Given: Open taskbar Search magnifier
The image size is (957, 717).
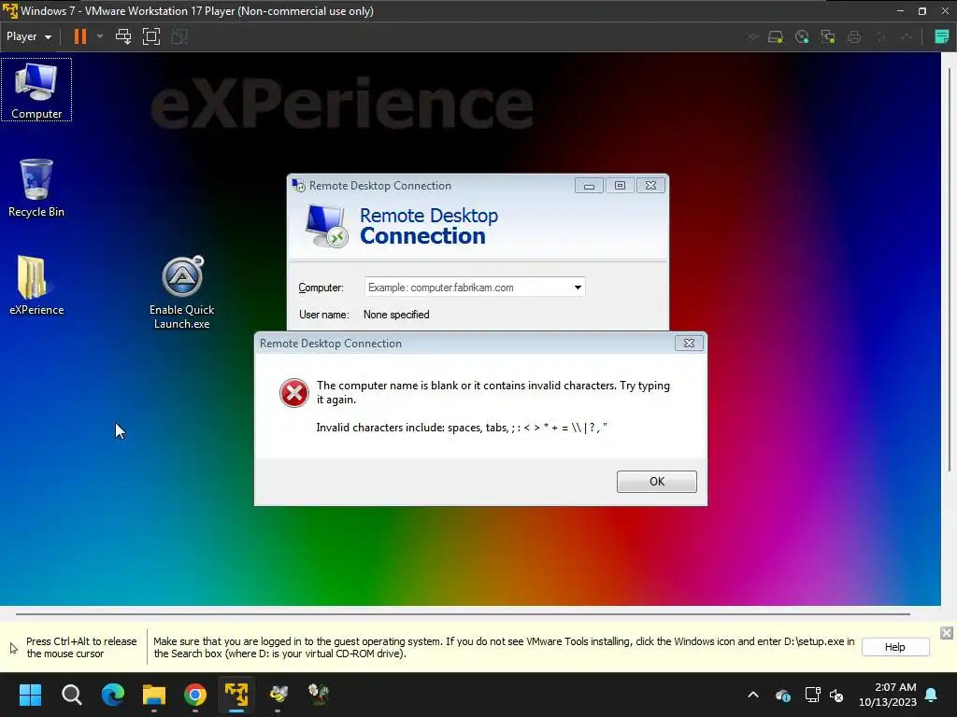Looking at the screenshot, I should (x=71, y=695).
